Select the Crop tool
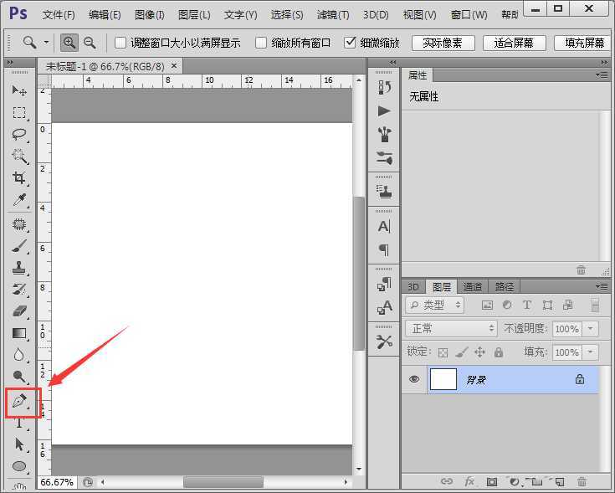Viewport: 615px width, 493px height. [19, 177]
